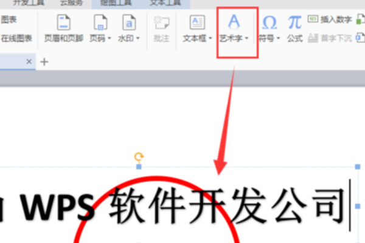Click the text 软件开发公司
365x243 pixels.
227,206
